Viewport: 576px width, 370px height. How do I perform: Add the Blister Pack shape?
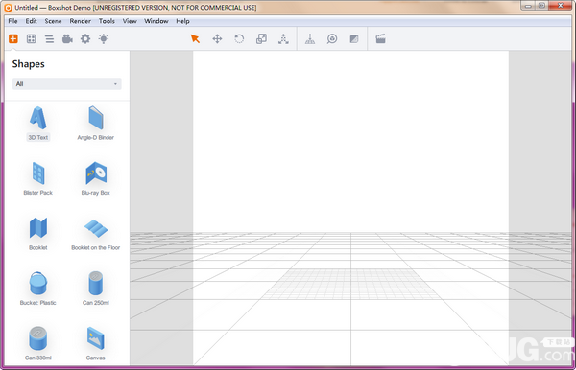[38, 178]
